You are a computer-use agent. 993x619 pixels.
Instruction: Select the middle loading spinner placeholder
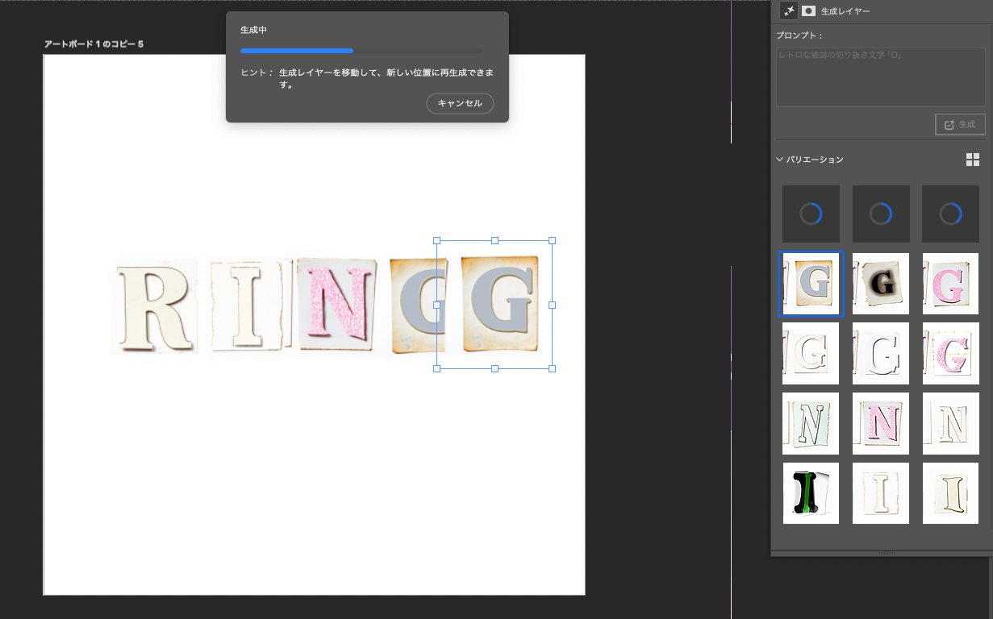pos(881,214)
